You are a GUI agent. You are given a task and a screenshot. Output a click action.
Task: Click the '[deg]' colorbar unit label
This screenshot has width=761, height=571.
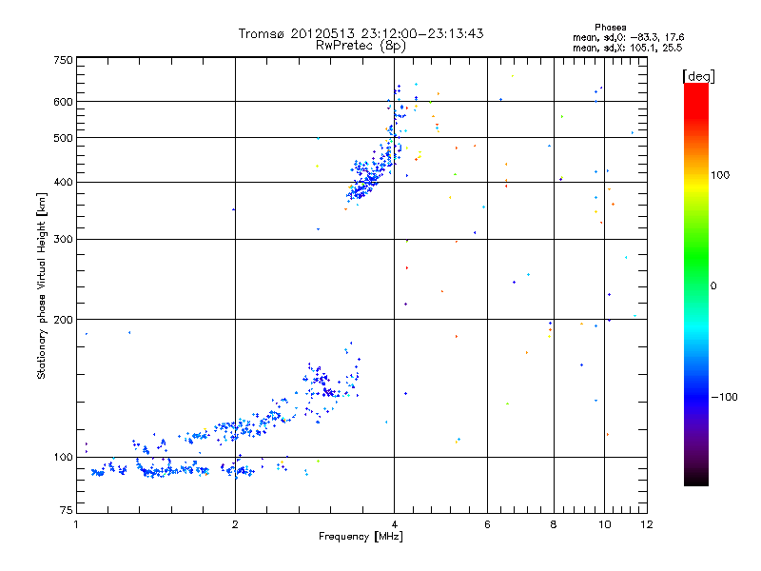698,76
